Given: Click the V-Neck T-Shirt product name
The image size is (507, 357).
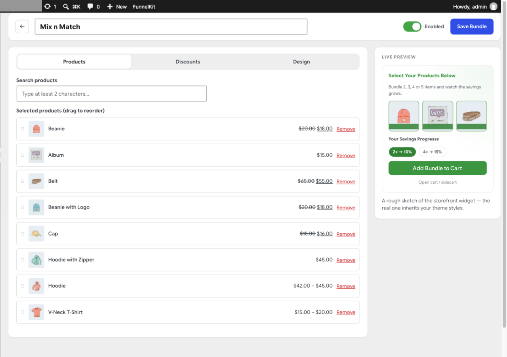Looking at the screenshot, I should point(65,312).
